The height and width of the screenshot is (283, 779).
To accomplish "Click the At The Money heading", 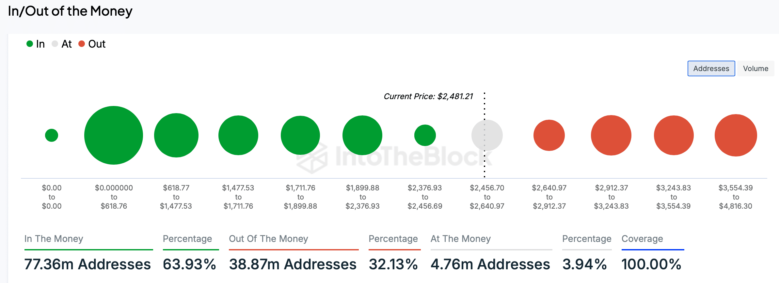I will pos(461,239).
